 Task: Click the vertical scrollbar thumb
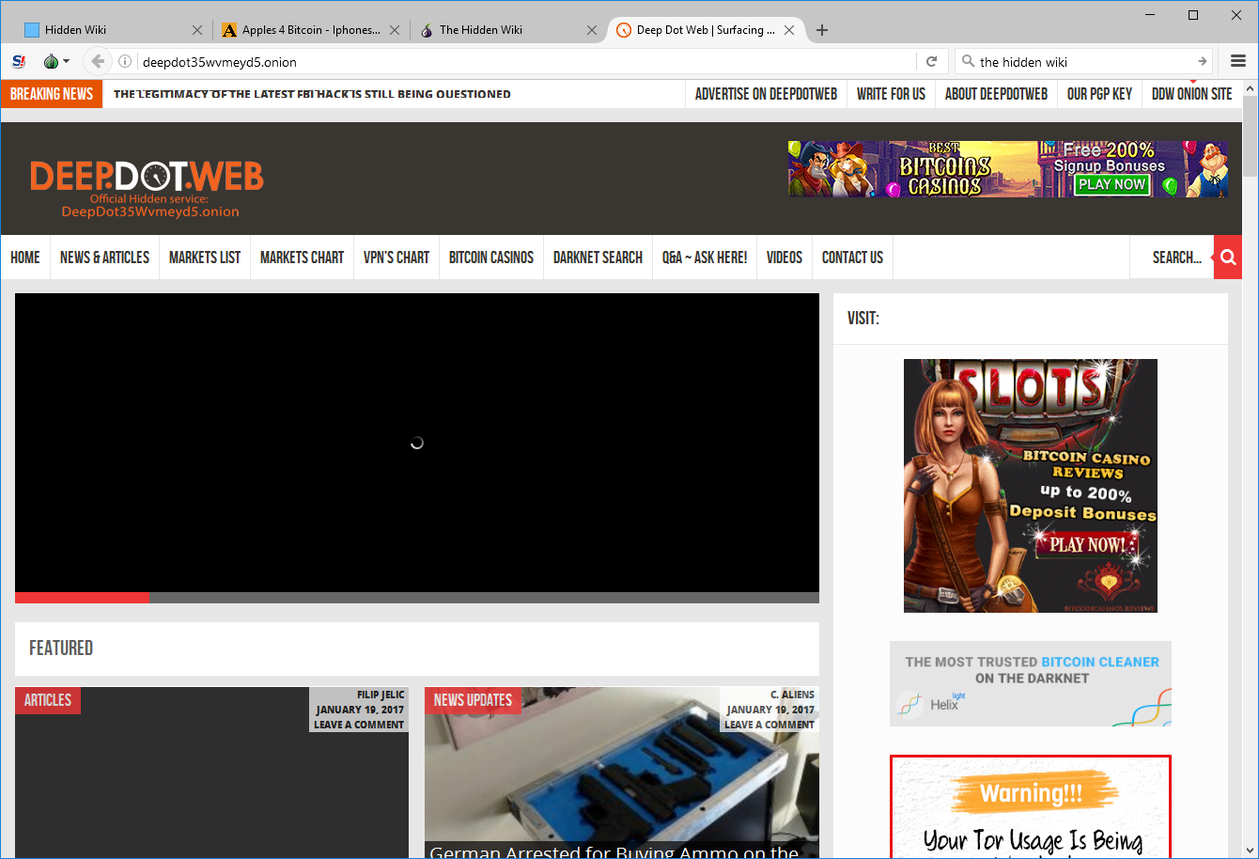[x=1250, y=135]
